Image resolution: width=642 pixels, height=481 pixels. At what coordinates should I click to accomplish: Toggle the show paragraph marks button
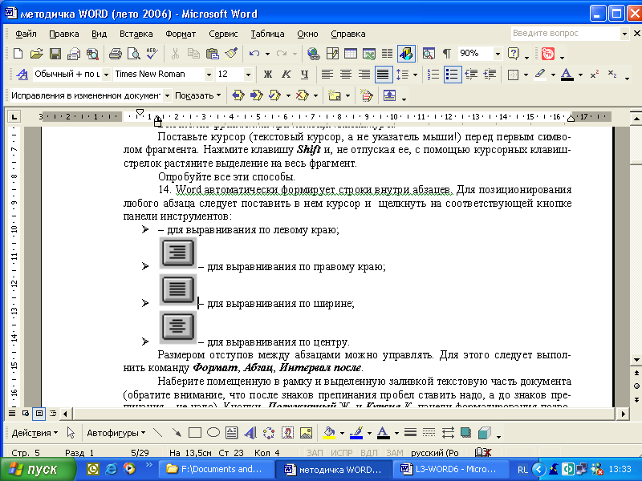(447, 54)
